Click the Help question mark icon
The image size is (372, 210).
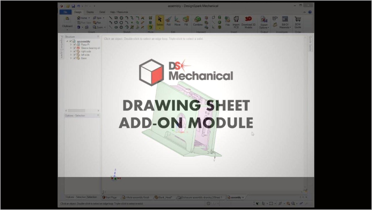[310, 12]
